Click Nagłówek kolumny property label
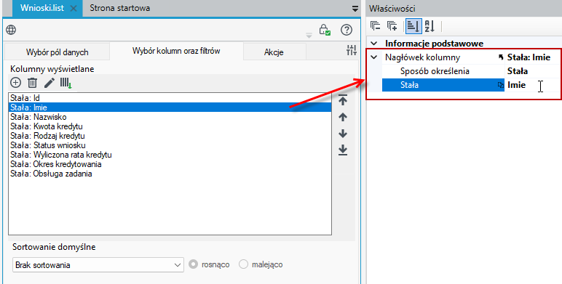Image resolution: width=562 pixels, height=284 pixels. pyautogui.click(x=422, y=57)
